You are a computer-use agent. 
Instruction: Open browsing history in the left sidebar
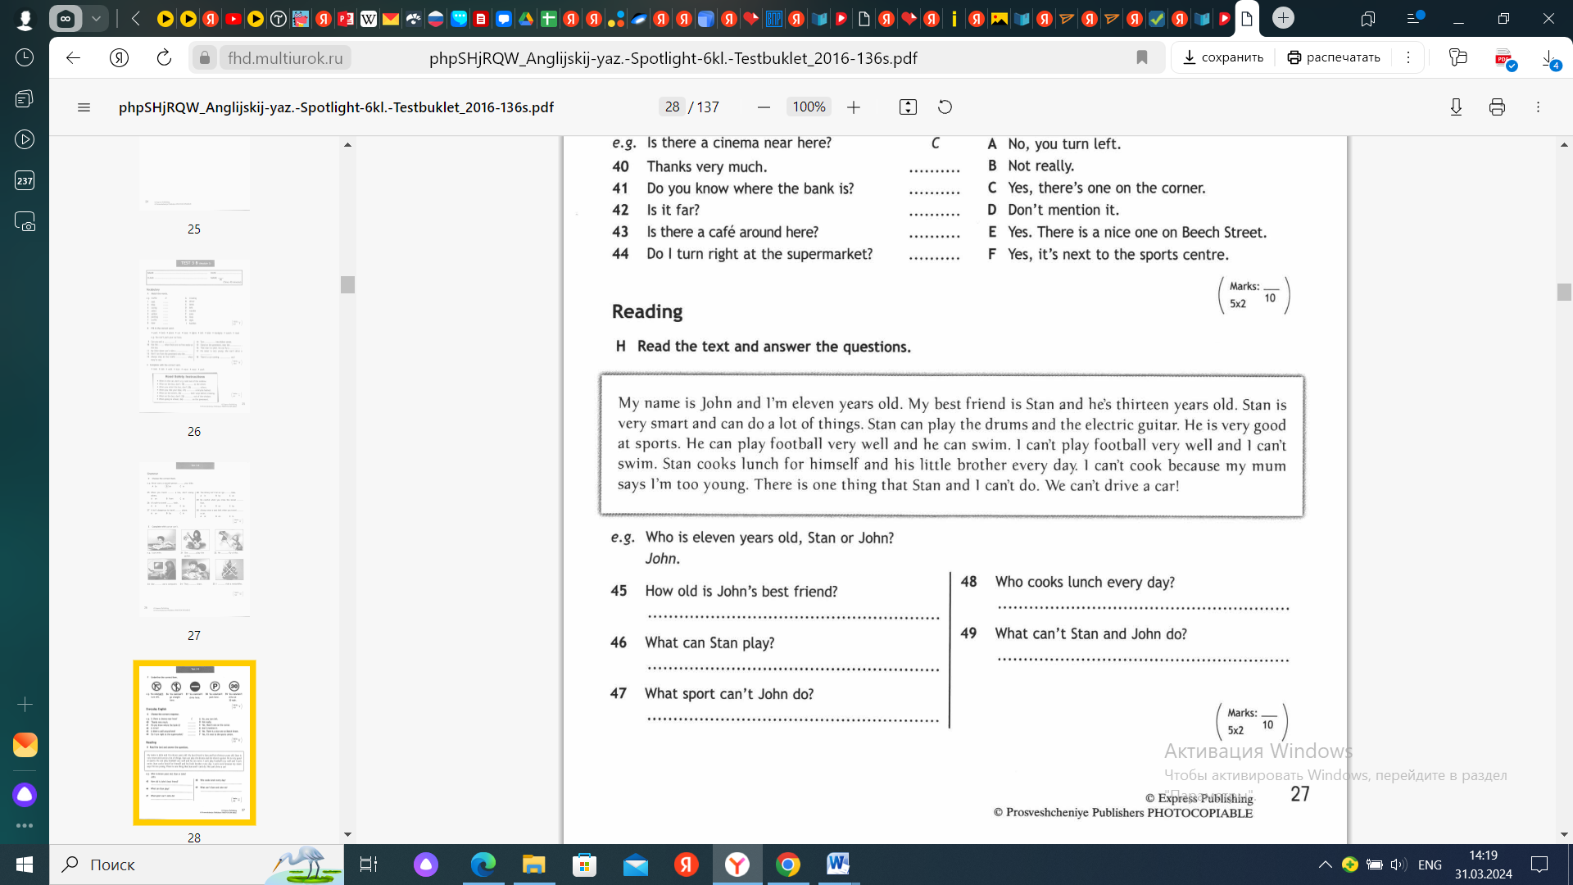[x=25, y=57]
